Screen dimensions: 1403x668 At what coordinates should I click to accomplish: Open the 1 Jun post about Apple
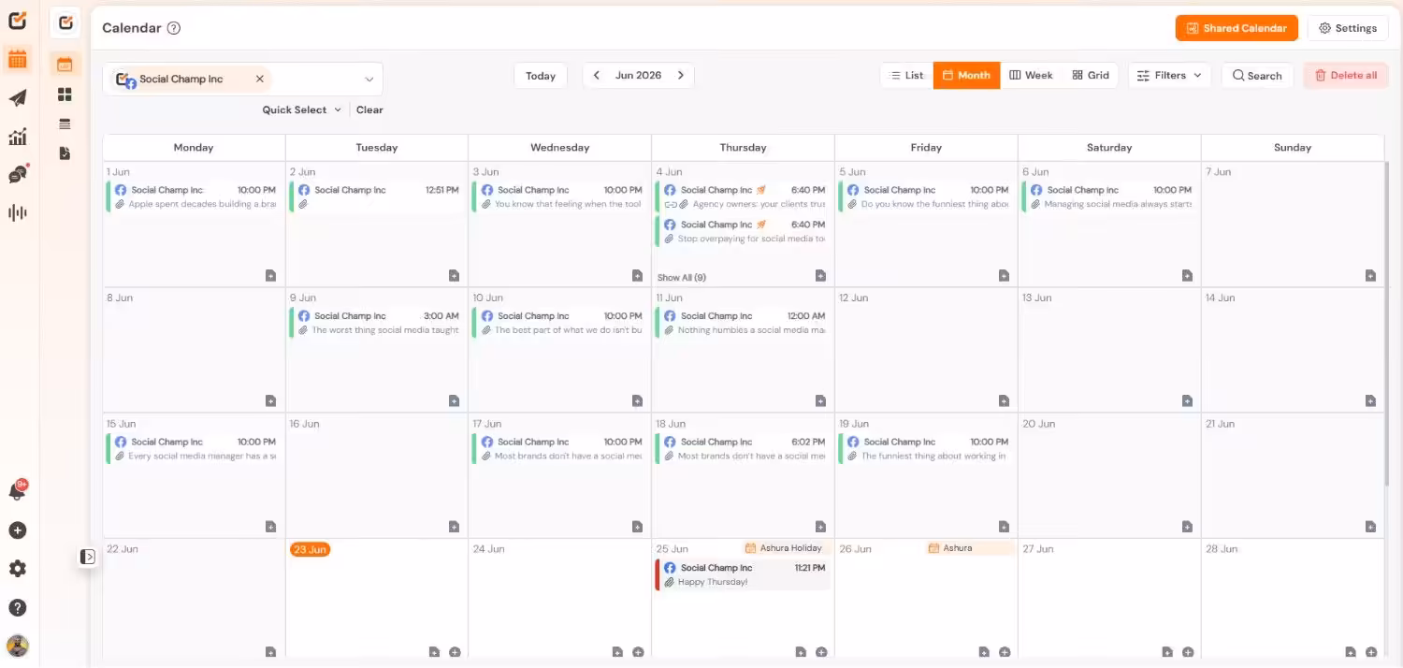[x=193, y=196]
